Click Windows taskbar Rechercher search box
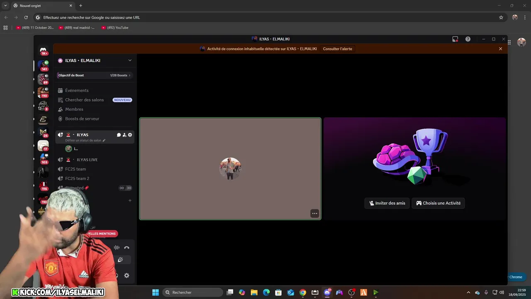 coord(192,292)
